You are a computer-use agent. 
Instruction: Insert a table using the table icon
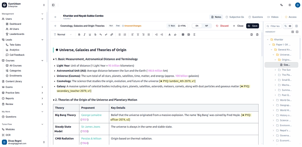183,35
